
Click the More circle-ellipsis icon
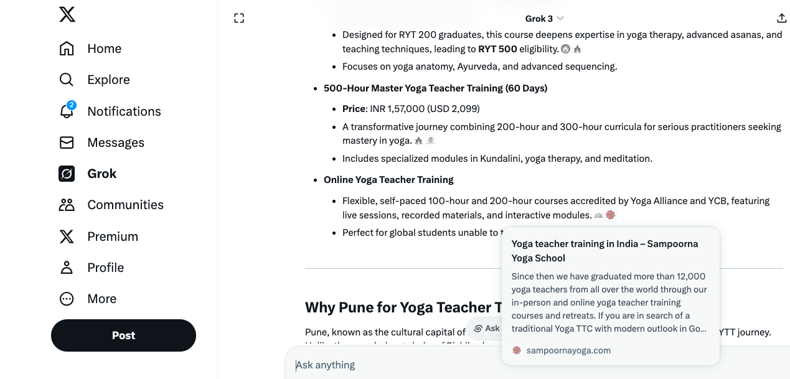[x=67, y=299]
